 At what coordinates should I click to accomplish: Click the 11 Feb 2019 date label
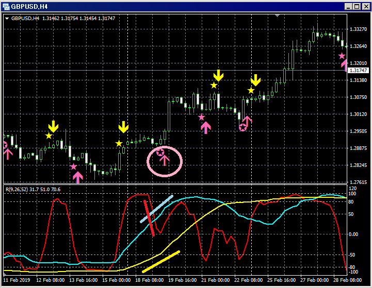[x=17, y=280]
